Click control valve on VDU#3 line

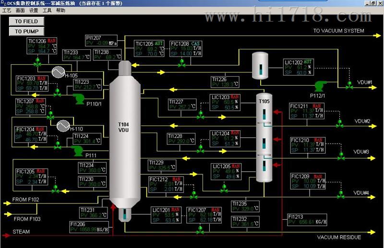tap(341, 157)
